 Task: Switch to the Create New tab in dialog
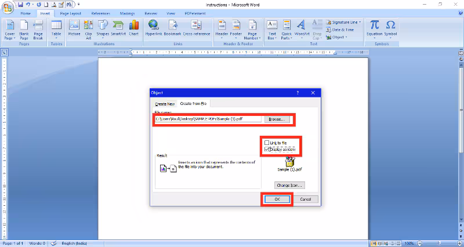(x=165, y=104)
